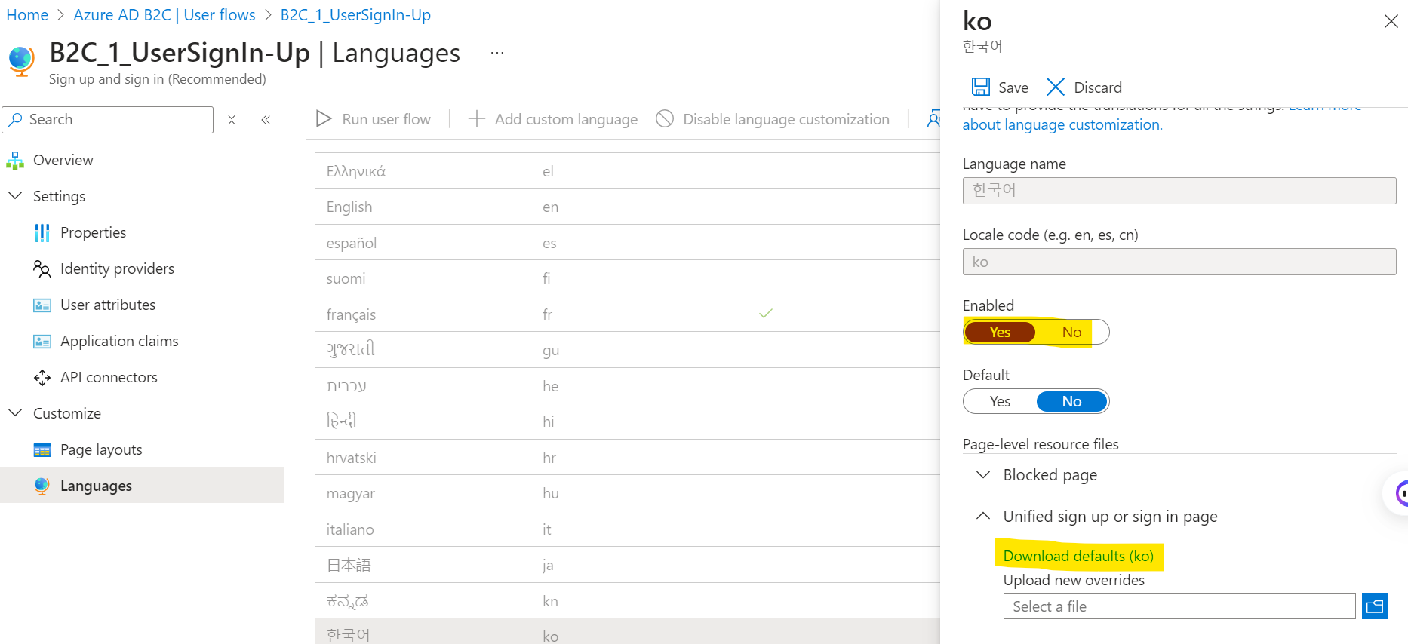
Task: Open Properties settings page
Action: click(94, 232)
